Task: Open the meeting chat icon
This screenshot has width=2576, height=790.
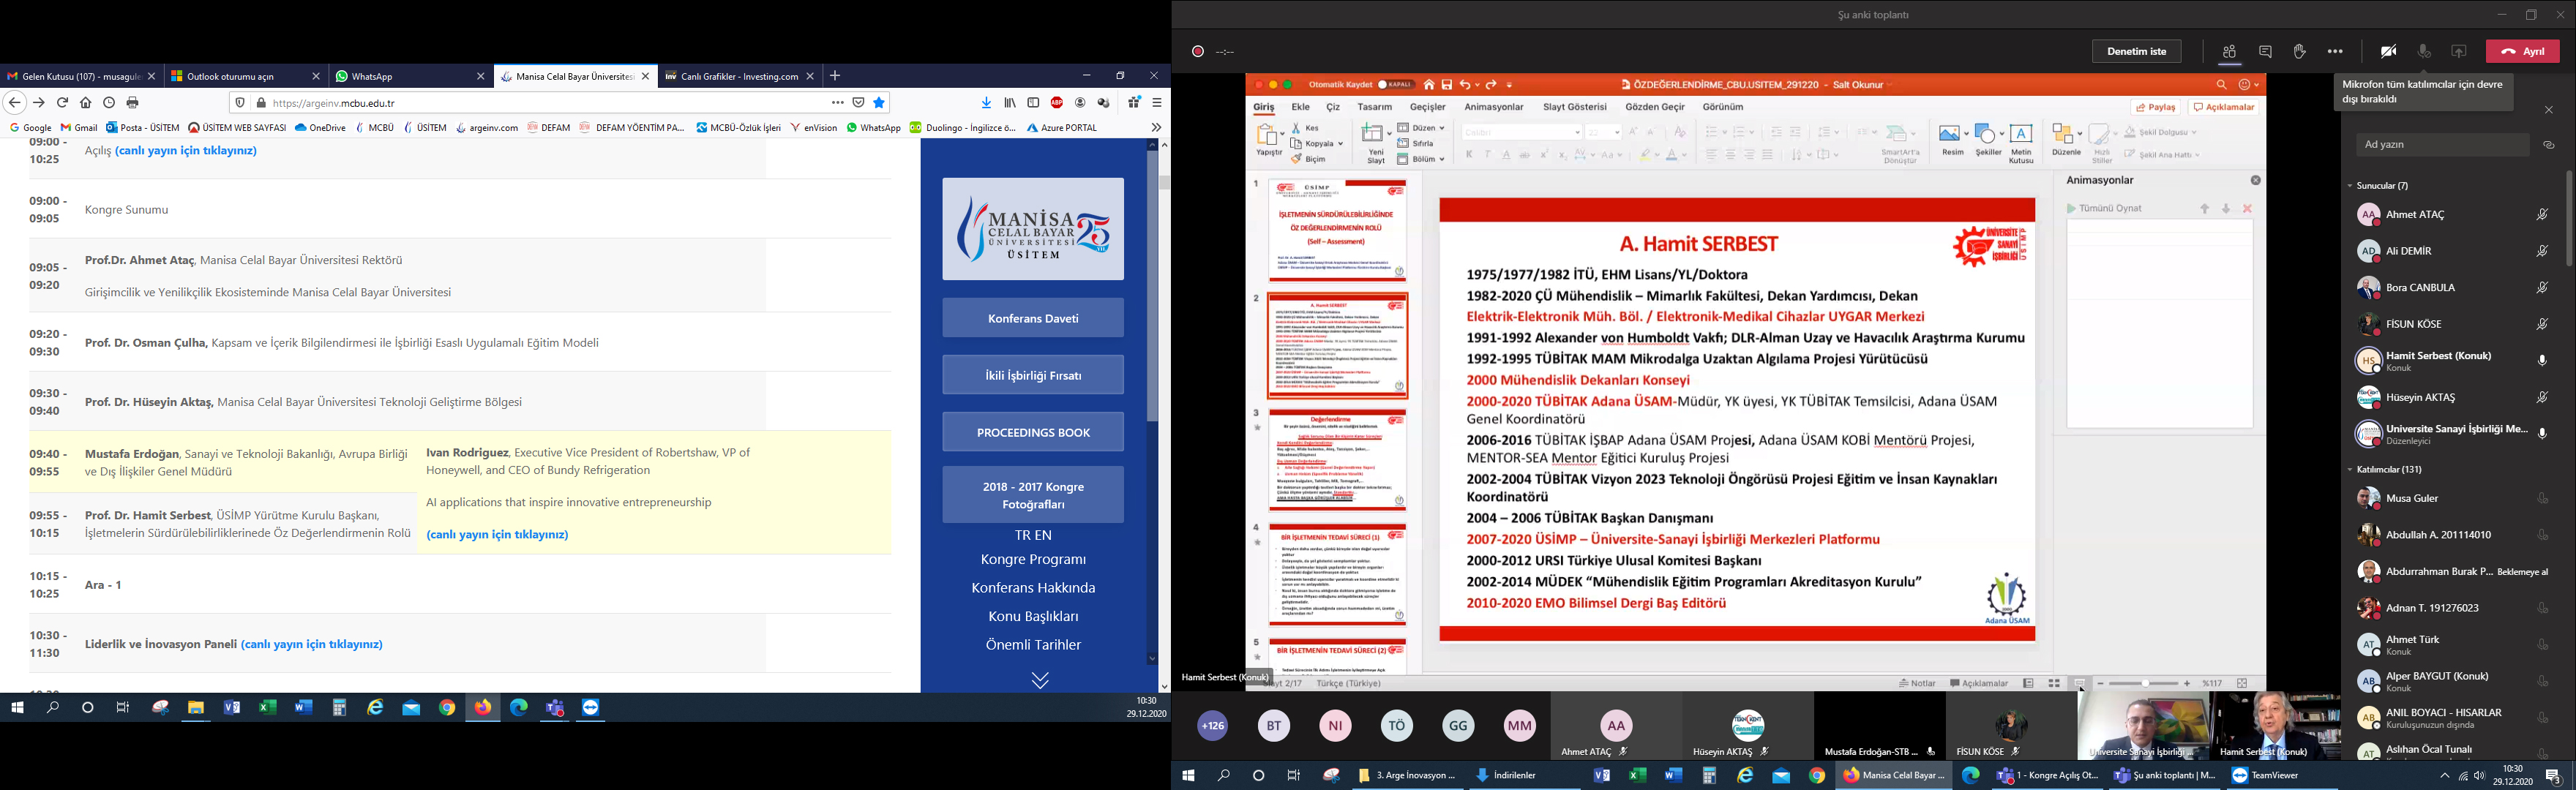Action: (2265, 52)
